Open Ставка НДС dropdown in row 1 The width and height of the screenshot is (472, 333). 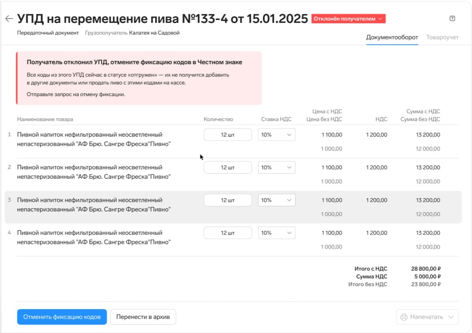click(277, 135)
